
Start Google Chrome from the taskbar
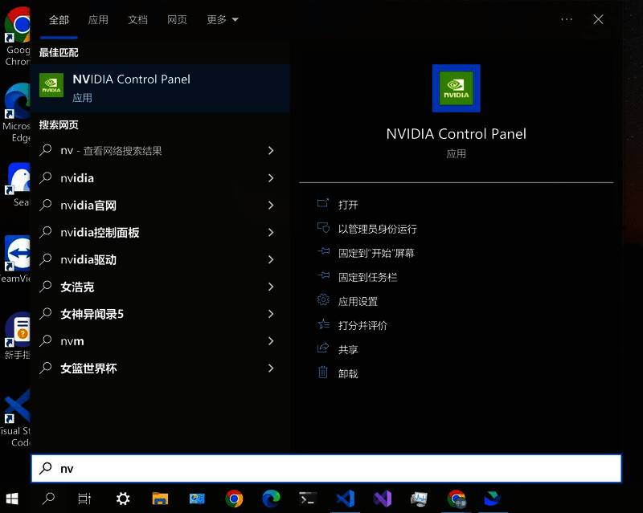click(234, 499)
